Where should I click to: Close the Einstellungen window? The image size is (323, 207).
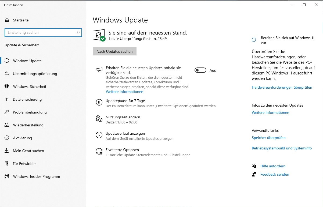(x=317, y=5)
